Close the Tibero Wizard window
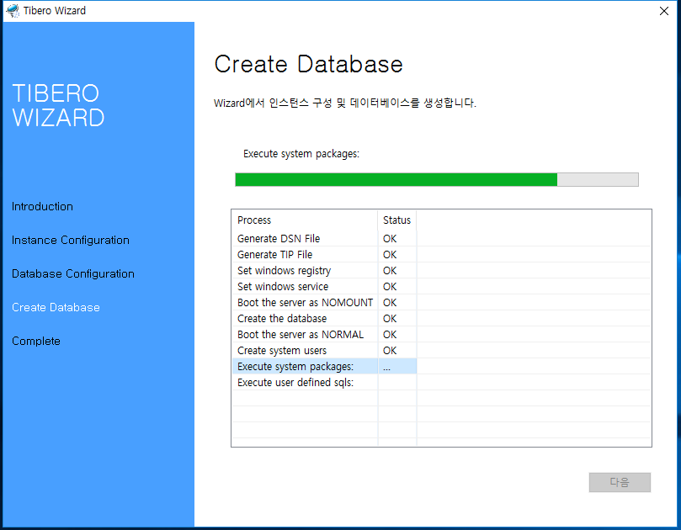 (663, 11)
